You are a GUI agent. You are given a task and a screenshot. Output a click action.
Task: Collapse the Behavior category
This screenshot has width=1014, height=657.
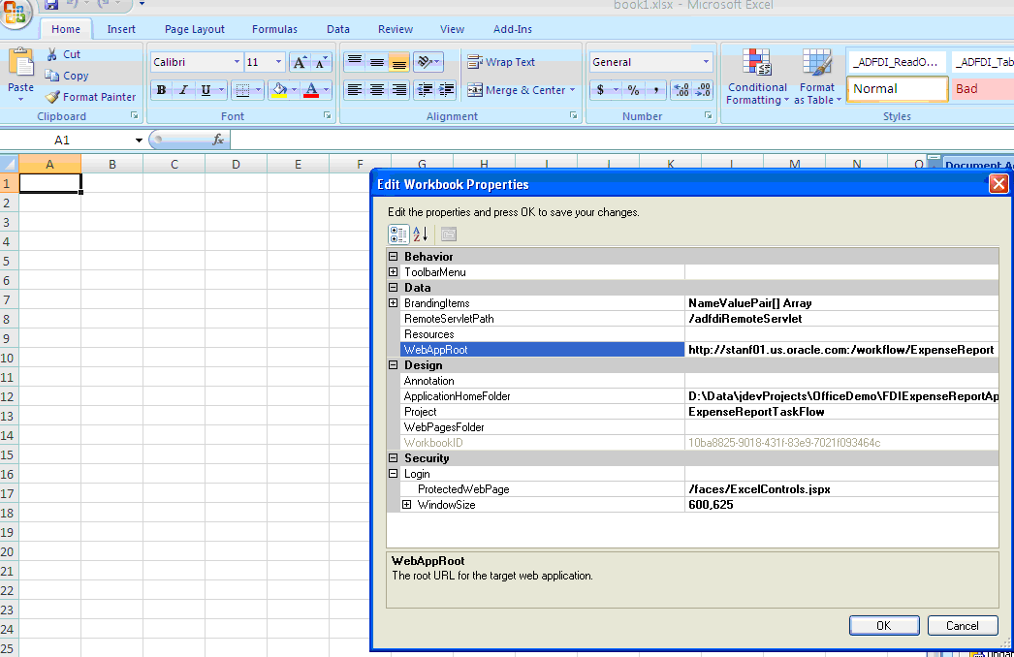tap(394, 257)
